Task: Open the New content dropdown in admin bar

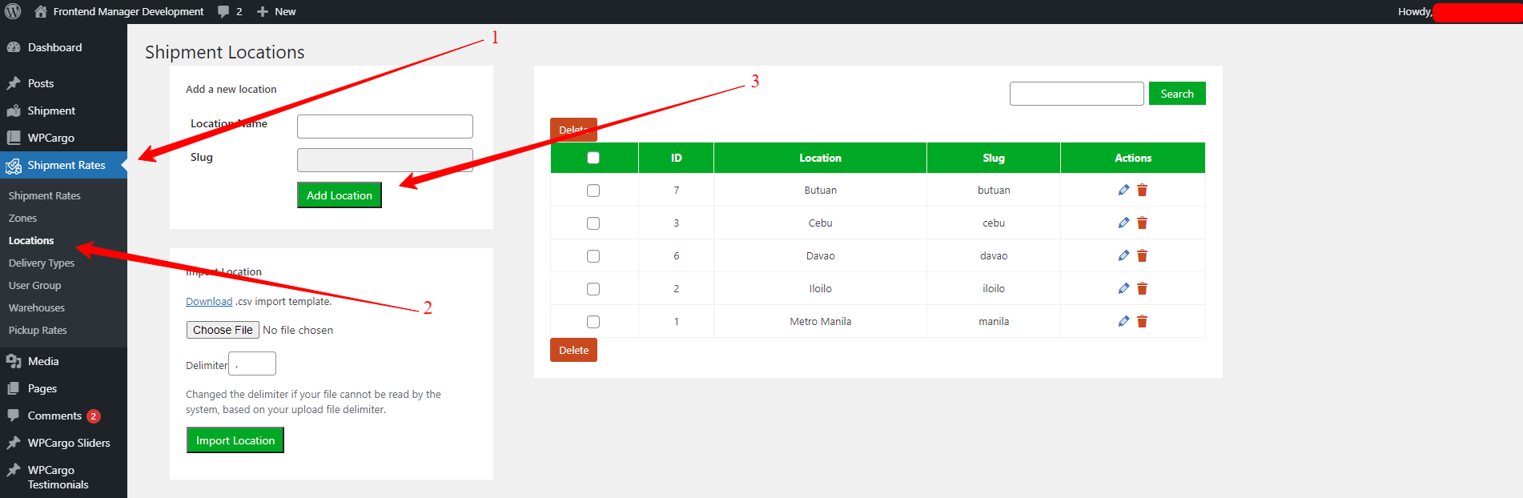Action: pos(276,11)
